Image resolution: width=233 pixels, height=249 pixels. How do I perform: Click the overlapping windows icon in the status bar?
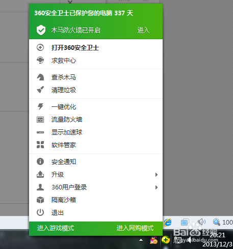coord(185,222)
